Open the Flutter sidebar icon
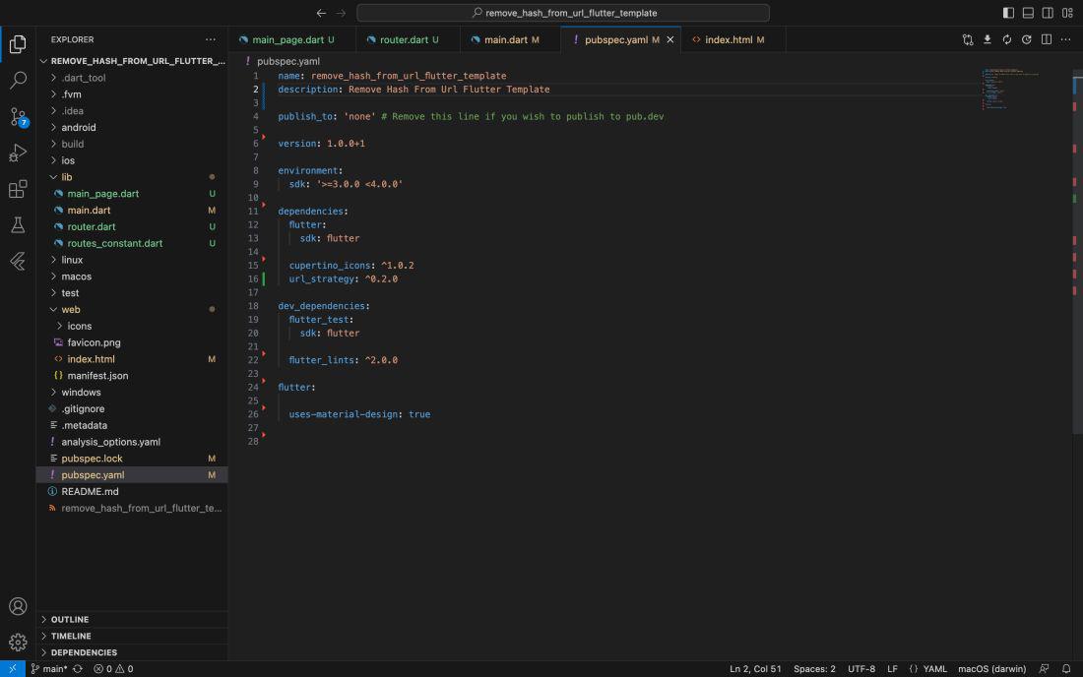1083x677 pixels. coord(18,261)
